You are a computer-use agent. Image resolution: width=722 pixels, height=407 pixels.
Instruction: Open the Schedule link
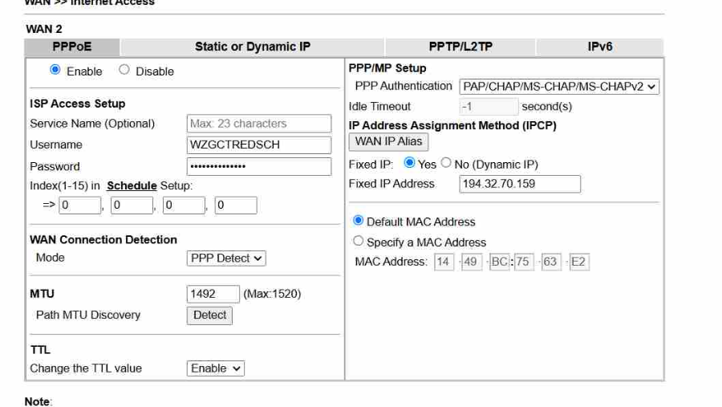(132, 185)
